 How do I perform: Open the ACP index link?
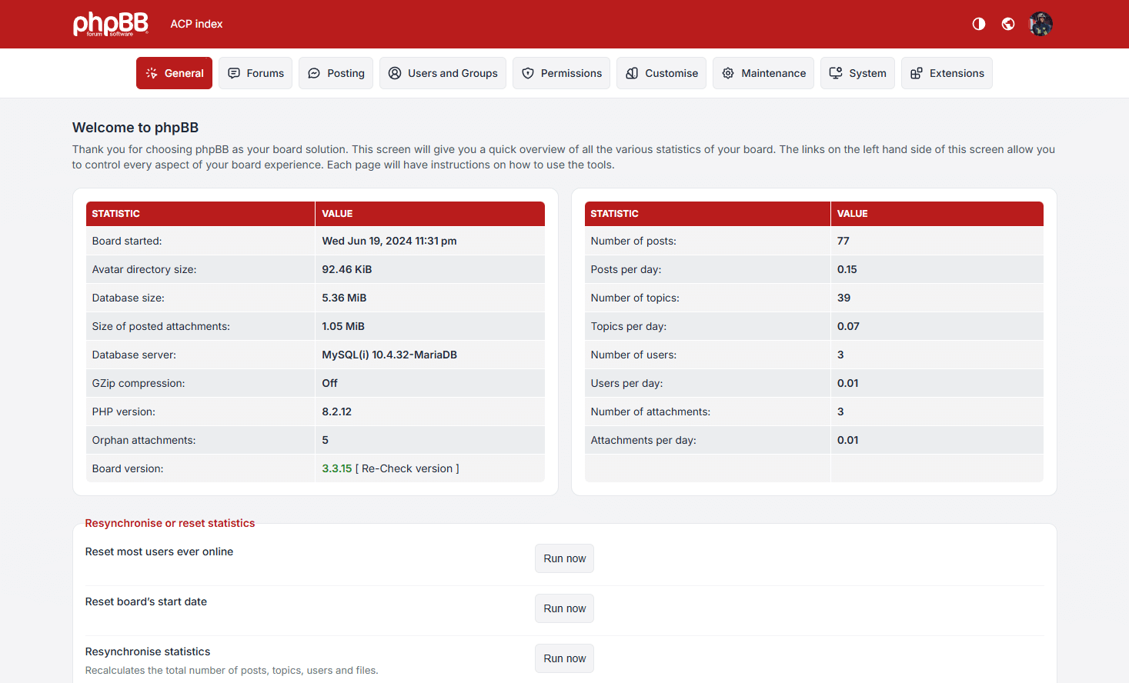pyautogui.click(x=196, y=24)
